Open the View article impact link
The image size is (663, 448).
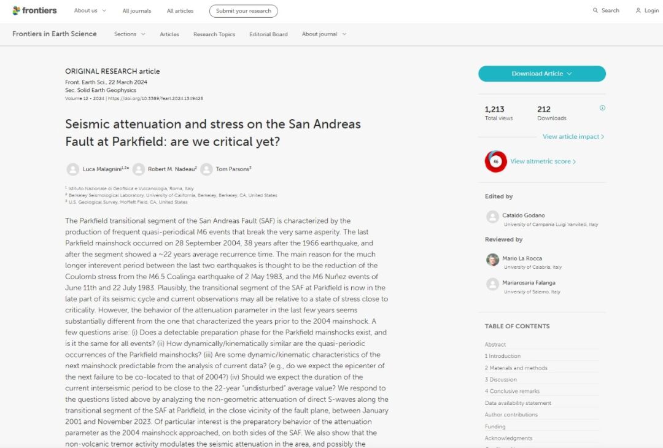point(573,137)
